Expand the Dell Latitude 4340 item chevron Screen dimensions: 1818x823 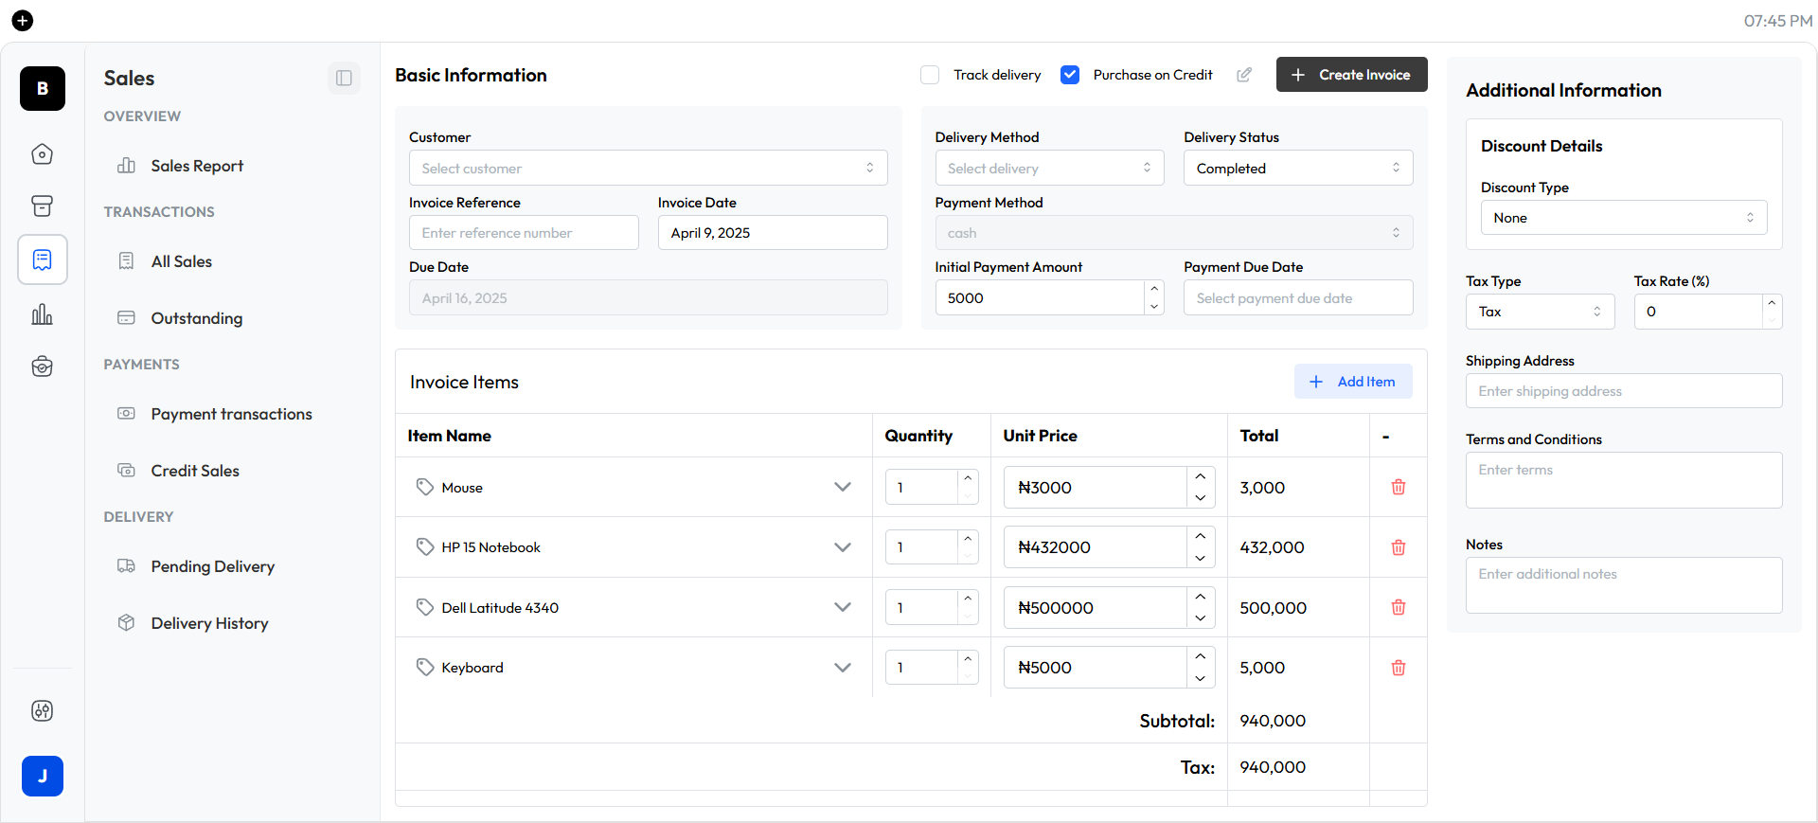tap(843, 607)
